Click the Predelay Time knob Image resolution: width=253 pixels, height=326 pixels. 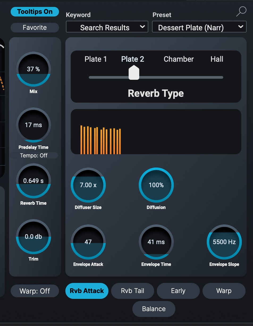[x=33, y=125]
